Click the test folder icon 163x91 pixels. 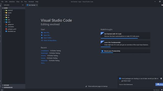pos(6,20)
